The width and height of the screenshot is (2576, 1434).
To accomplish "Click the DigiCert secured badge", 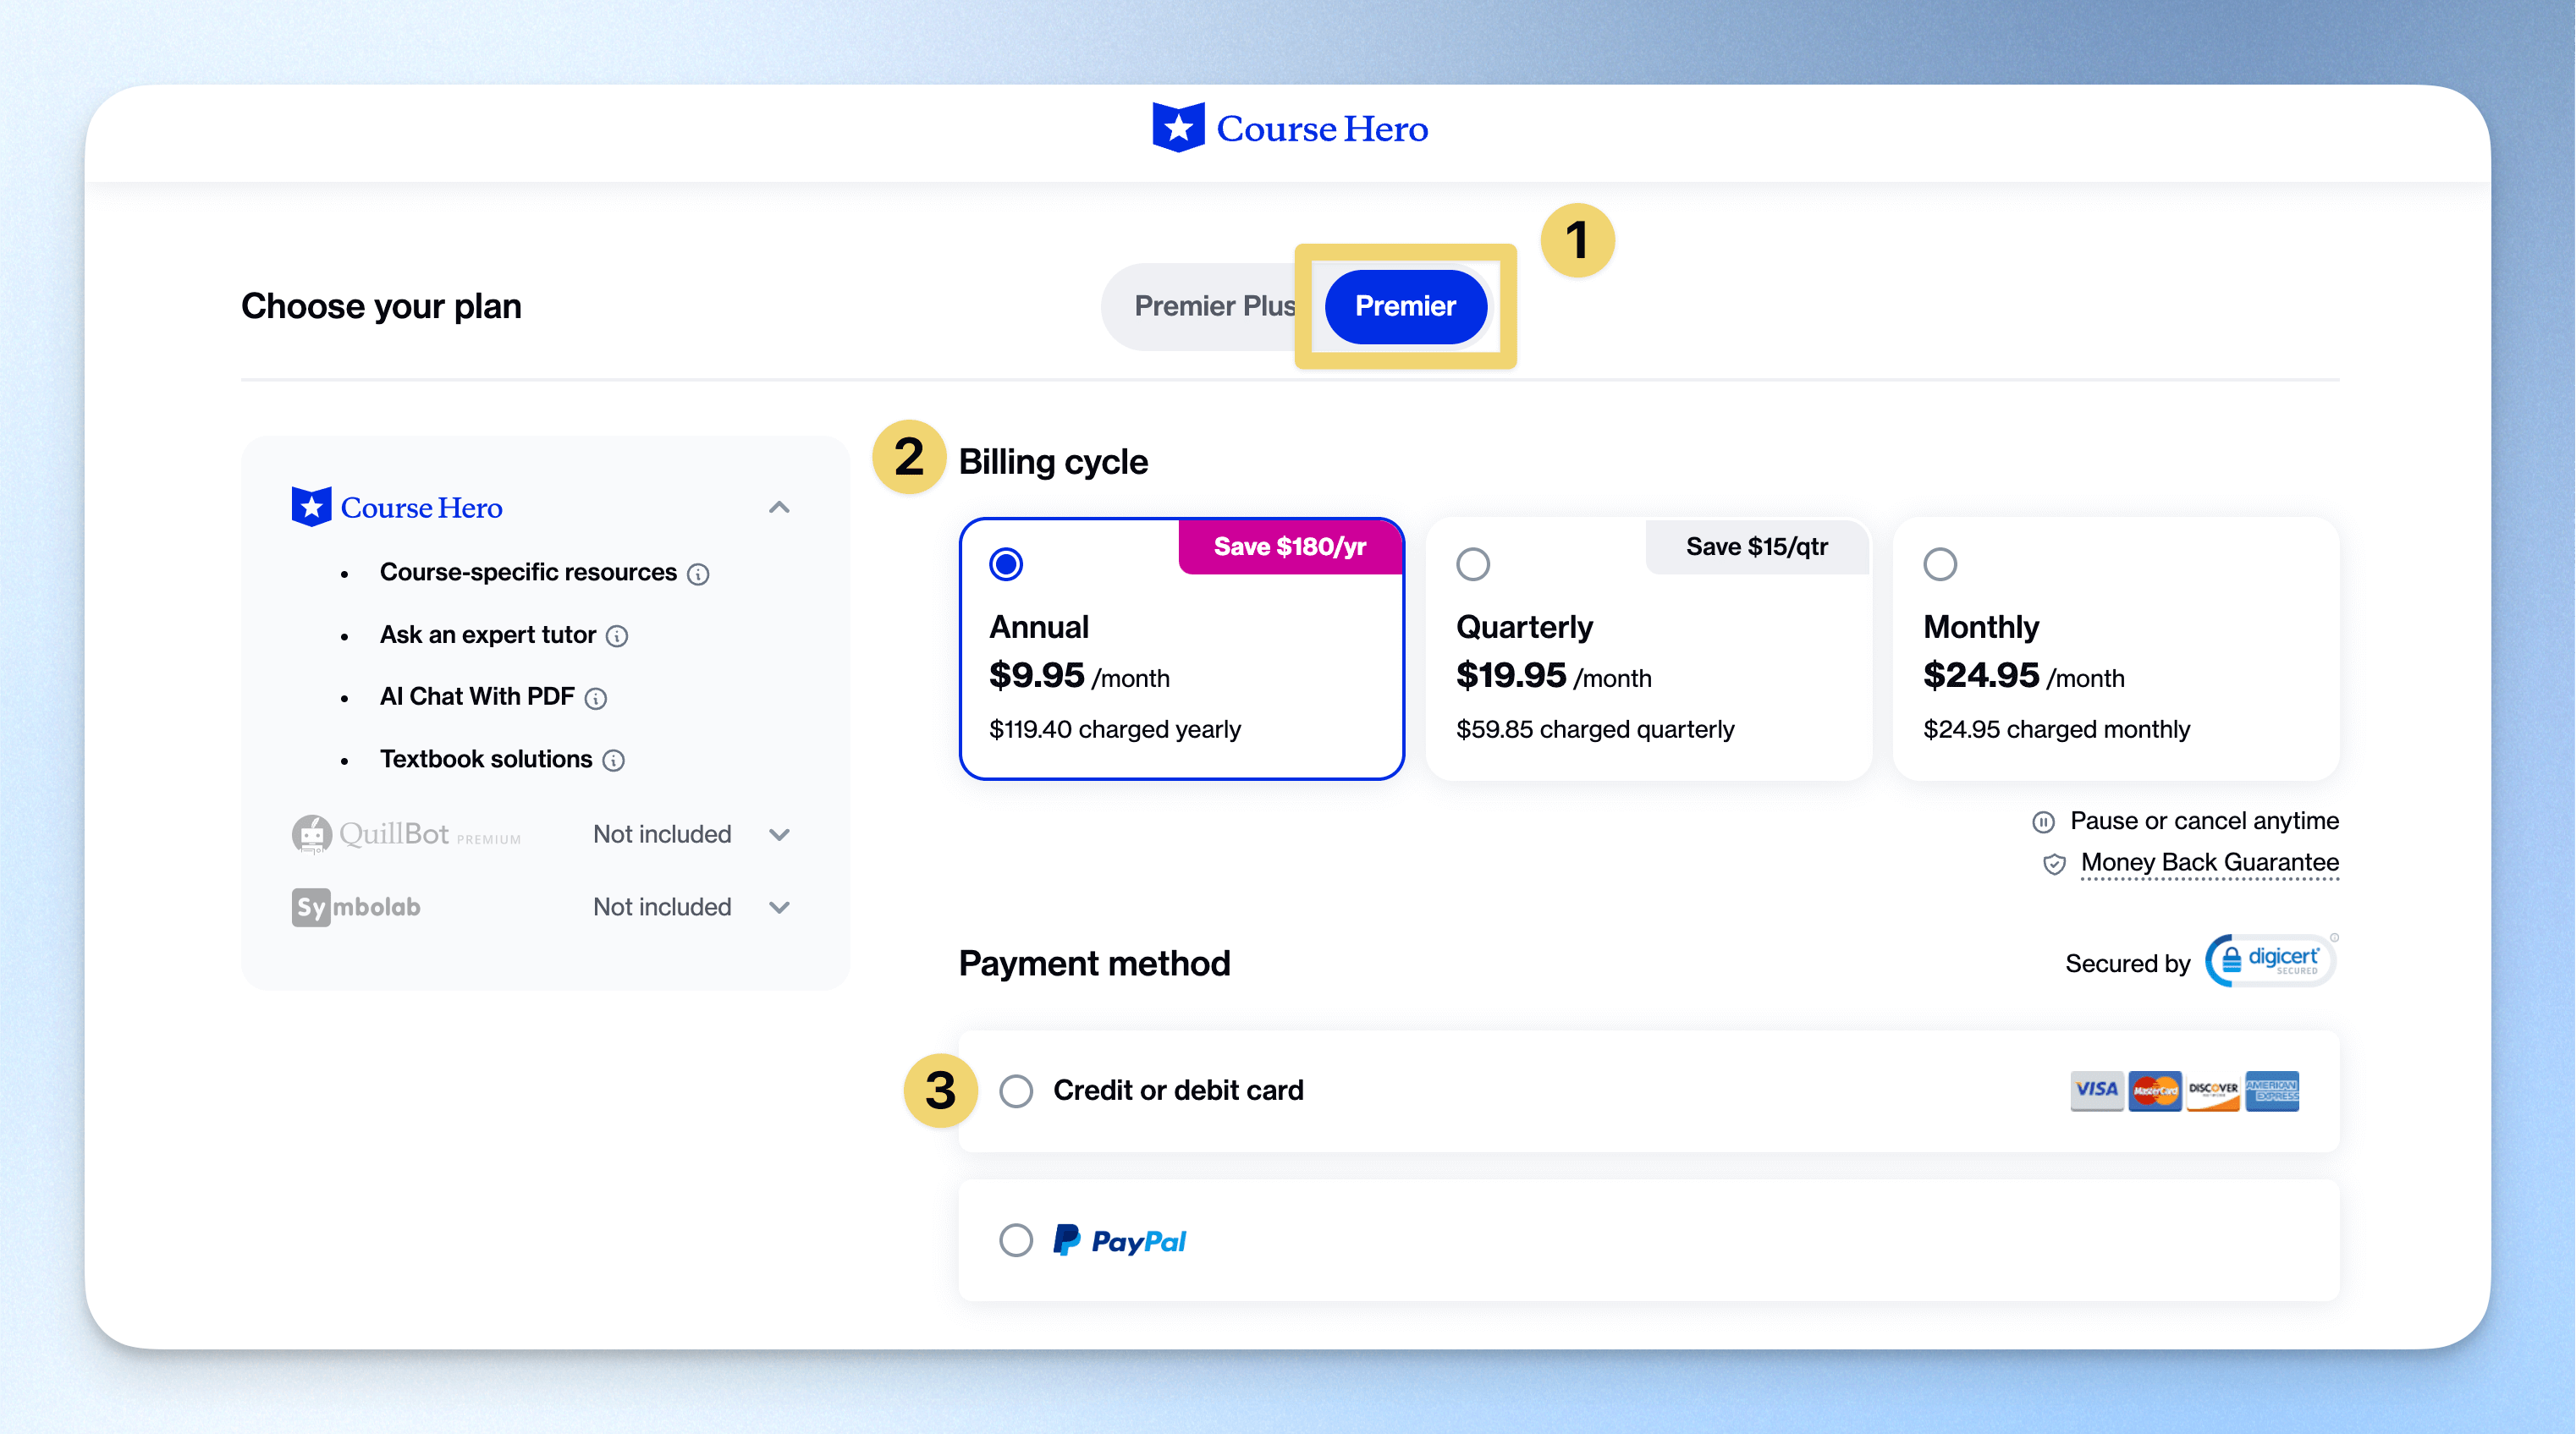I will point(2271,961).
